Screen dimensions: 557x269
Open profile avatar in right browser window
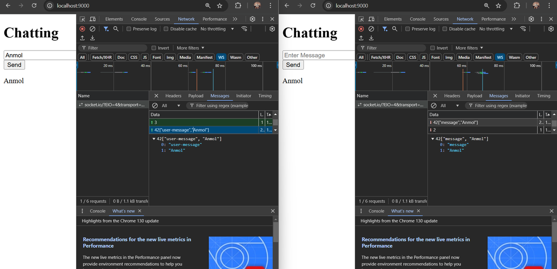point(537,6)
